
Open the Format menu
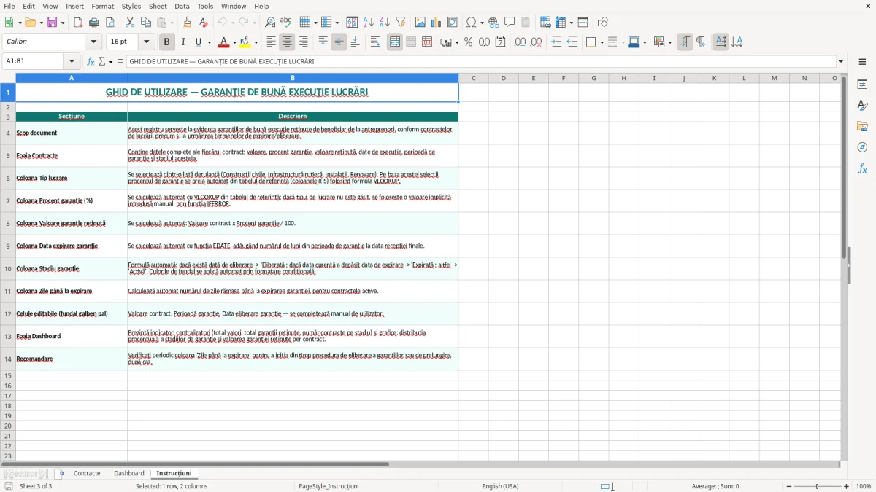click(x=102, y=6)
